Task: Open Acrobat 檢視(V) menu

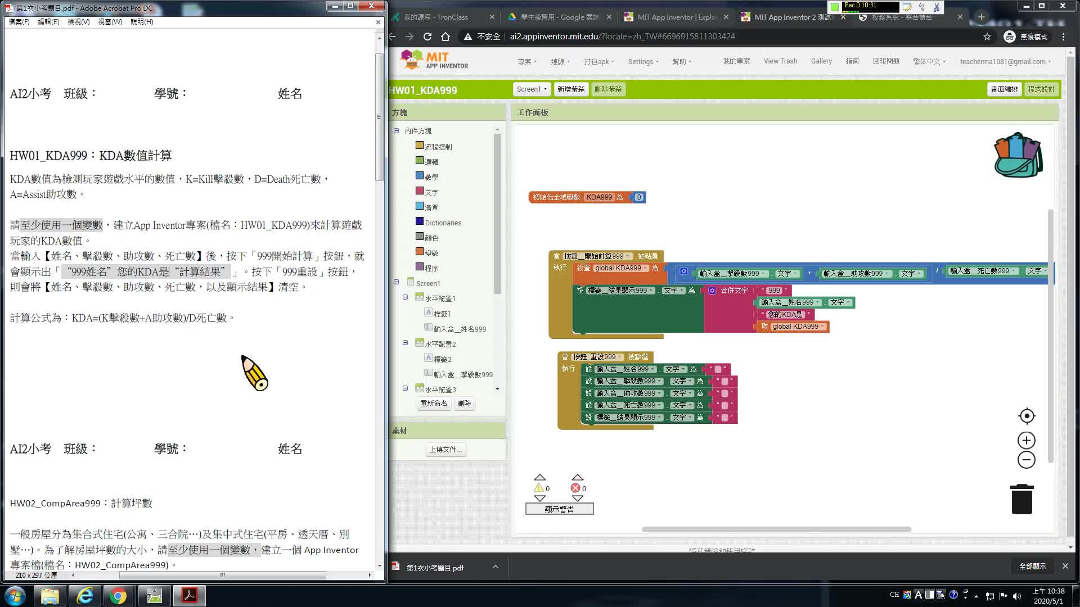Action: pyautogui.click(x=78, y=21)
